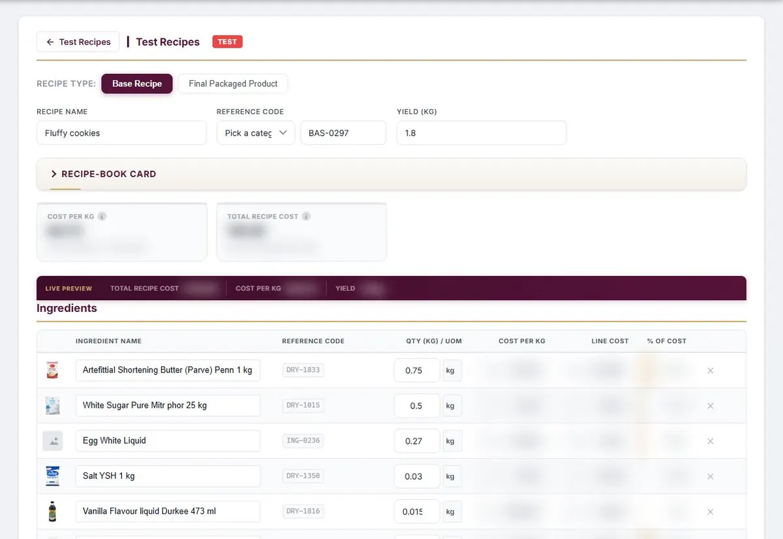Change kg unit for White Sugar row
The image size is (783, 539).
coord(452,405)
